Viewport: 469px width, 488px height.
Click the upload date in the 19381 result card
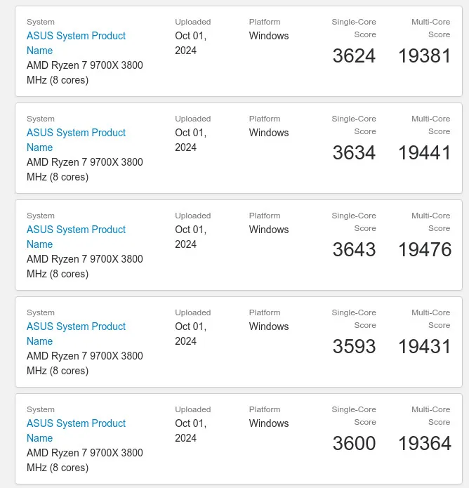tap(190, 43)
